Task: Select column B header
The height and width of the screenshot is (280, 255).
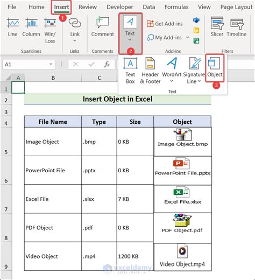Action: [53, 78]
